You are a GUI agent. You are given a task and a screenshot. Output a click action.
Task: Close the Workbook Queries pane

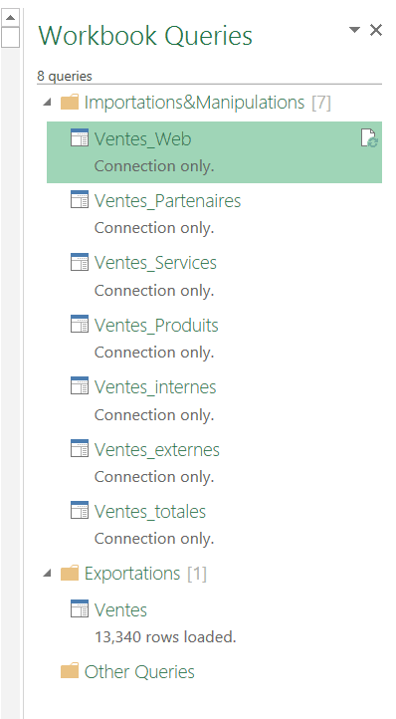(x=376, y=30)
